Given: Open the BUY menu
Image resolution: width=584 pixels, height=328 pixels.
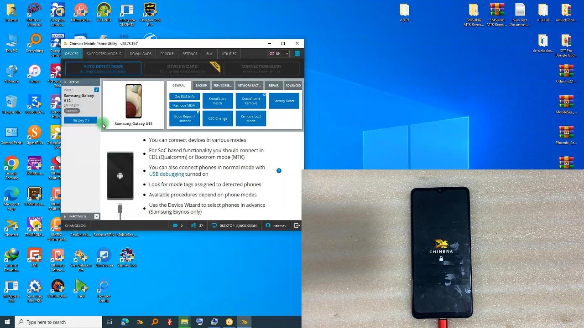Looking at the screenshot, I should pos(209,54).
